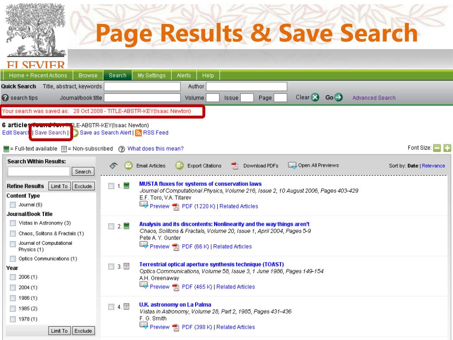Click the Clear X icon
This screenshot has width=453, height=340.
click(x=315, y=97)
